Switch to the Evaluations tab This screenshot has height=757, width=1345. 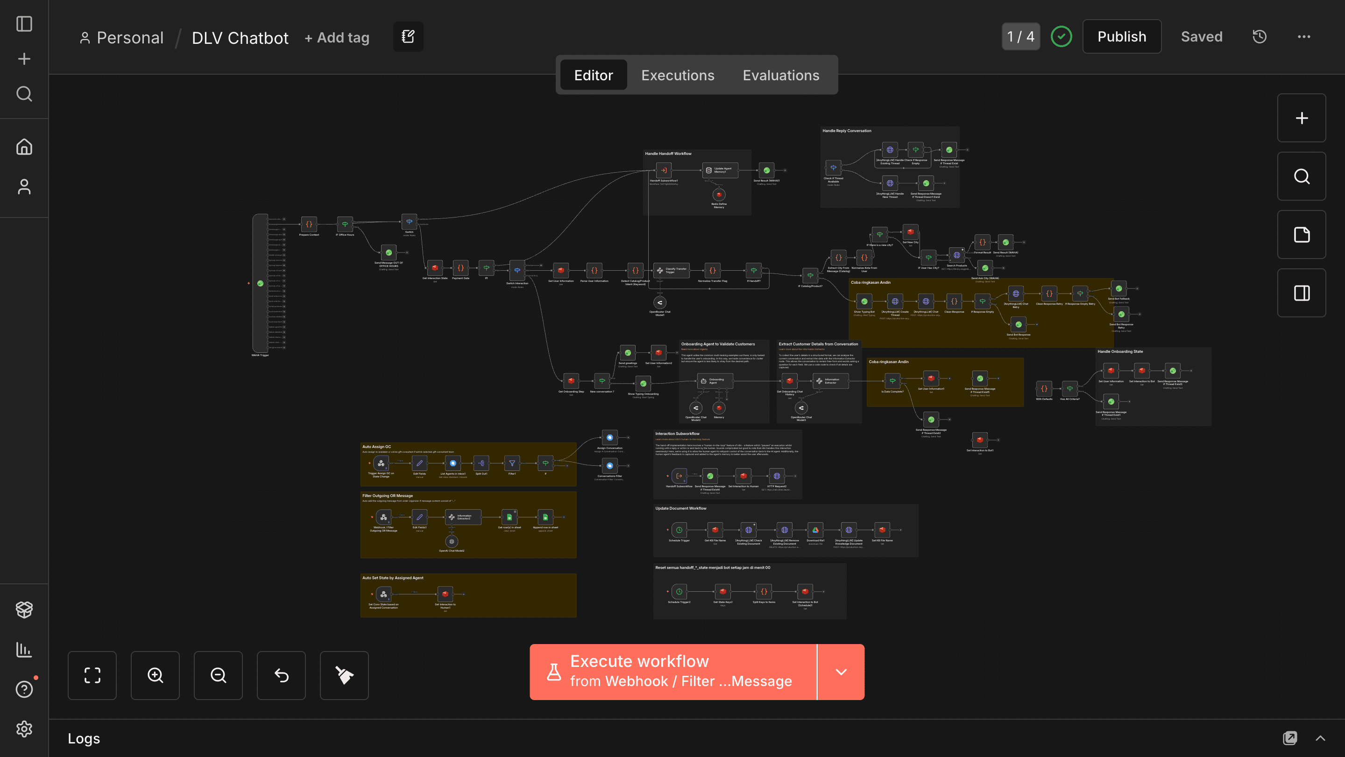click(x=780, y=75)
